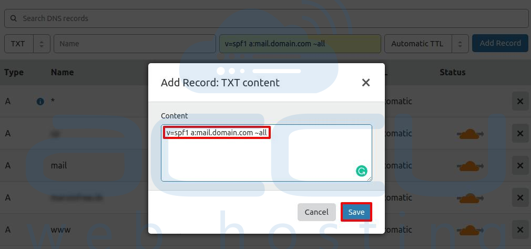The image size is (531, 249).
Task: Save the TXT record content
Action: click(356, 212)
